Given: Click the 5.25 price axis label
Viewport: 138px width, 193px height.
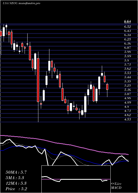Looking at the screenshot, I should pos(128,85).
